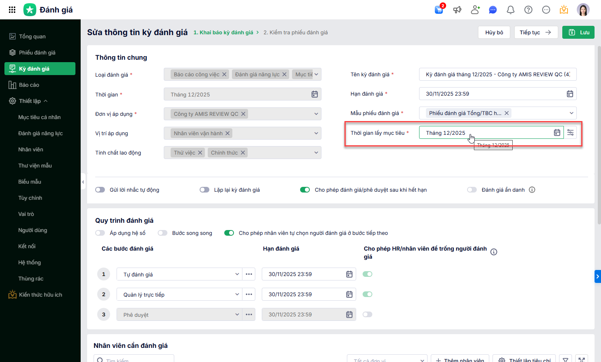Collapse the Thiết lập sidebar section

[x=46, y=101]
